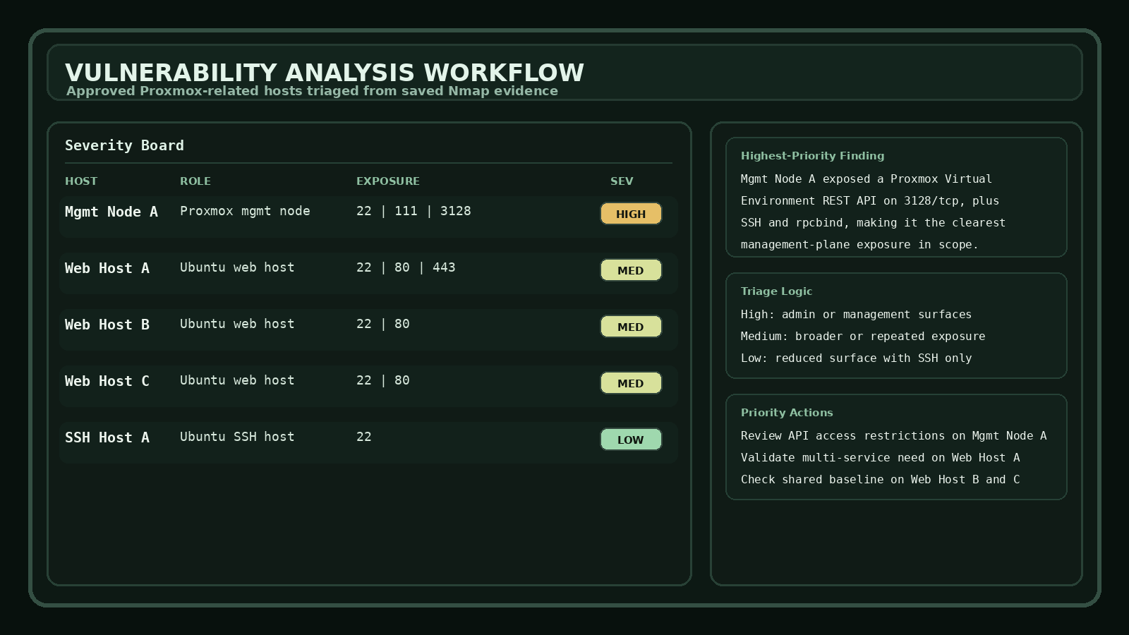
Task: Click 'Review API access restrictions on Mgmt Node A'
Action: [893, 436]
